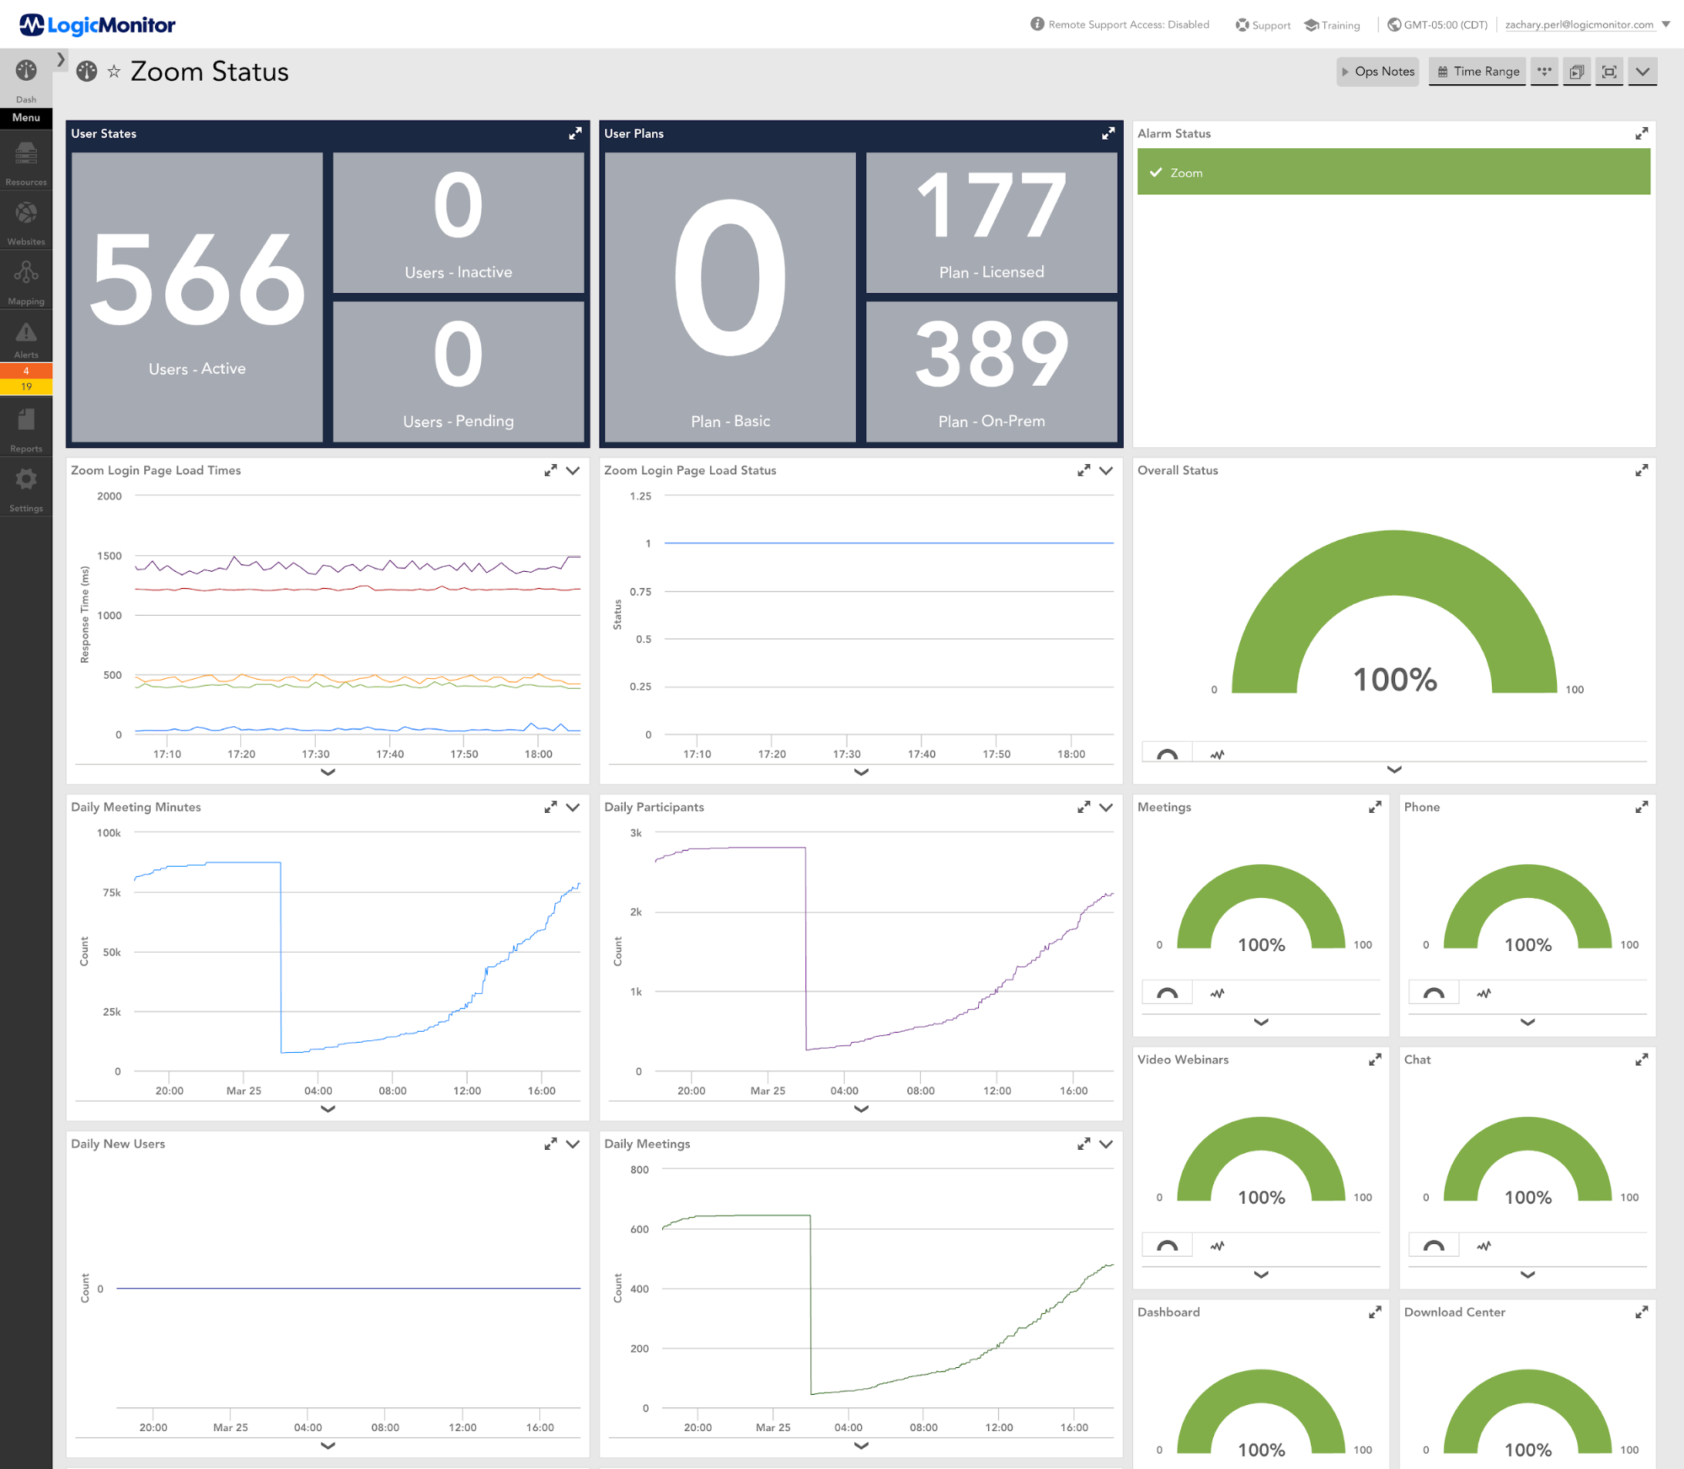This screenshot has width=1684, height=1469.
Task: Expand the Daily New Users widget
Action: [x=550, y=1144]
